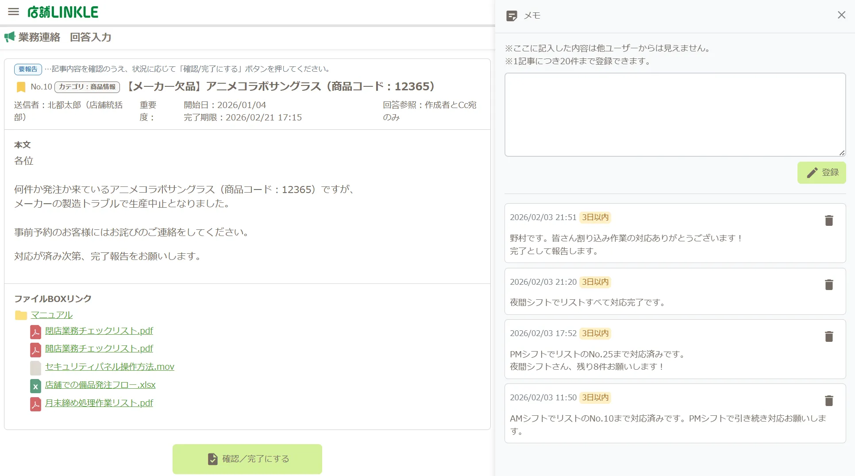Click the 登録 button to register a memo
The image size is (855, 476).
point(822,172)
